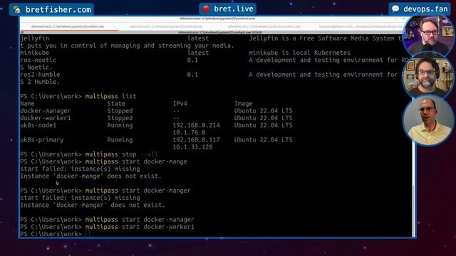Click 'Ubuntu 22.04 LTS' on docker-manager row
This screenshot has width=456, height=256.
[x=263, y=111]
